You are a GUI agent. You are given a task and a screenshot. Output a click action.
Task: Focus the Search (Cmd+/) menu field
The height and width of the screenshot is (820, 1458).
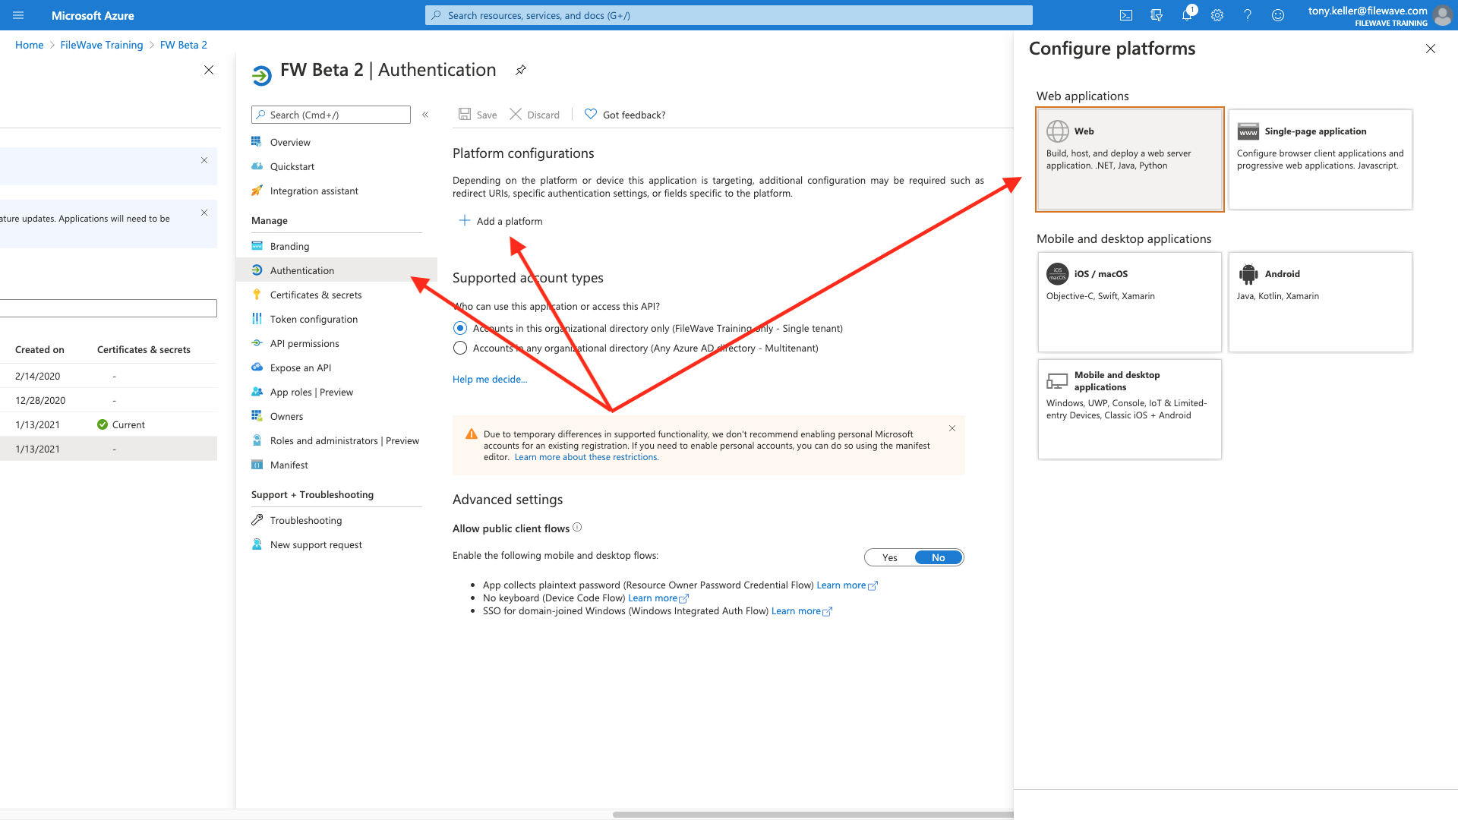(331, 115)
